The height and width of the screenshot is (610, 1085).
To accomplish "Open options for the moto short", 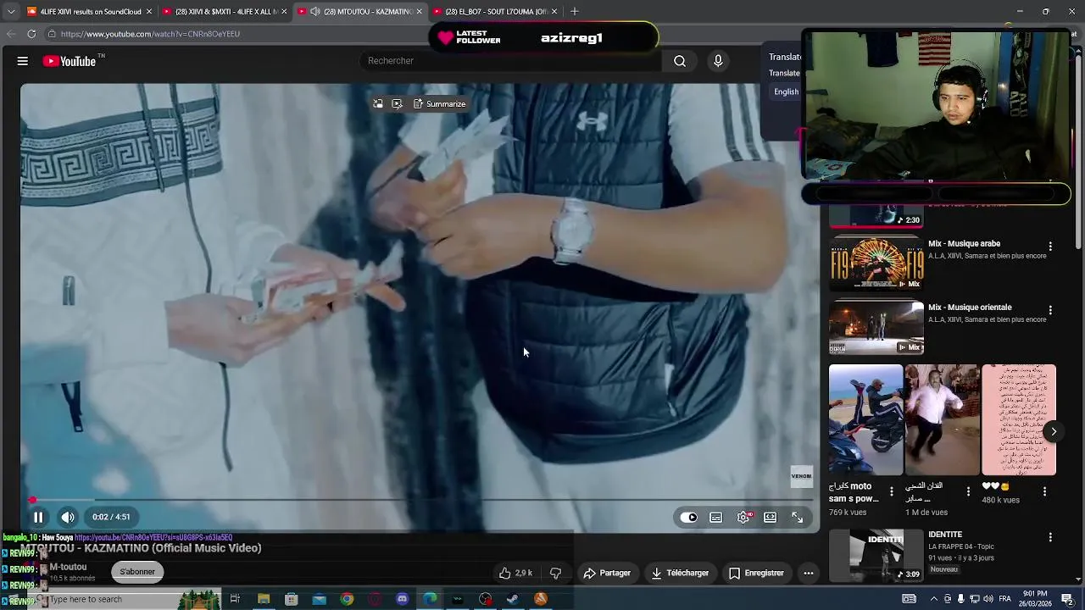I will pos(891,491).
